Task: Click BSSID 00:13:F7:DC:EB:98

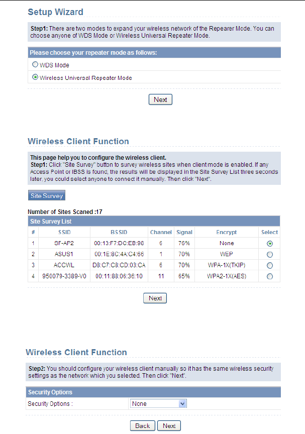Action: point(119,243)
